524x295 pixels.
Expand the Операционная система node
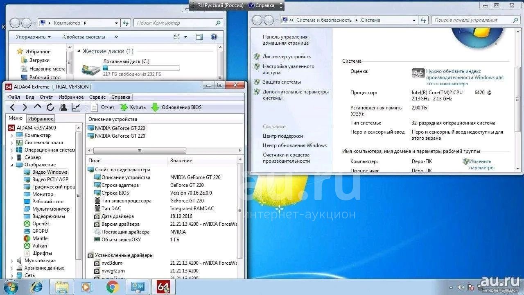pyautogui.click(x=12, y=150)
